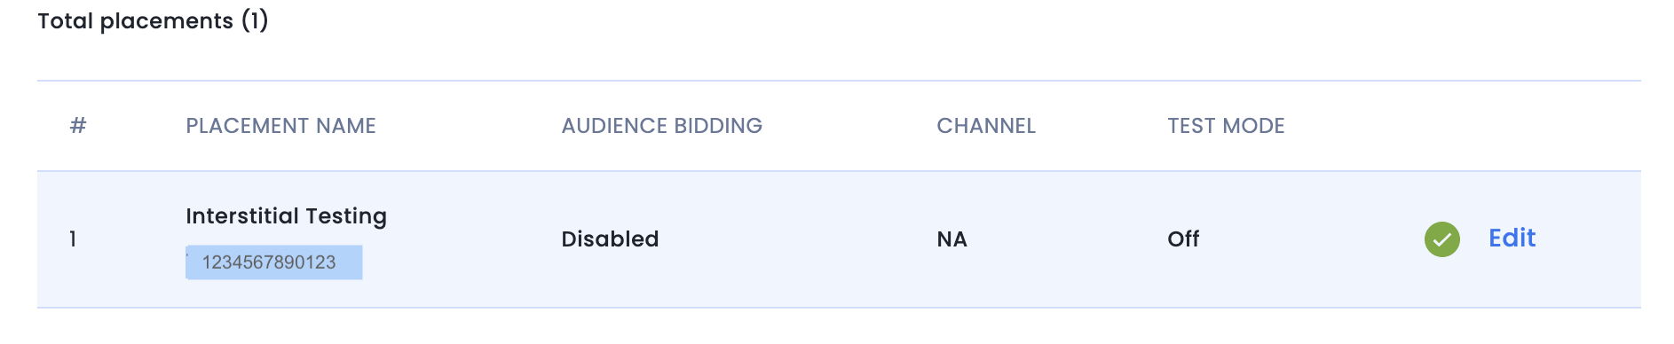Click the Interstitial Testing placement name
Image resolution: width=1674 pixels, height=344 pixels.
(x=286, y=216)
